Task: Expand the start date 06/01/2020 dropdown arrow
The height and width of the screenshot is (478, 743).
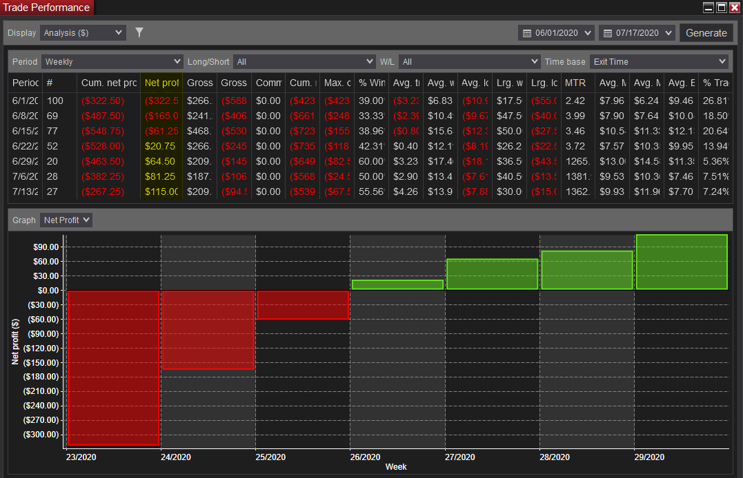Action: pyautogui.click(x=588, y=33)
